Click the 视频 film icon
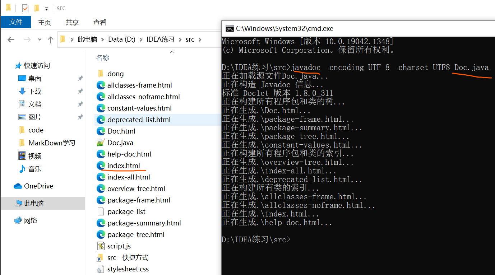This screenshot has height=275, width=495. [x=22, y=156]
